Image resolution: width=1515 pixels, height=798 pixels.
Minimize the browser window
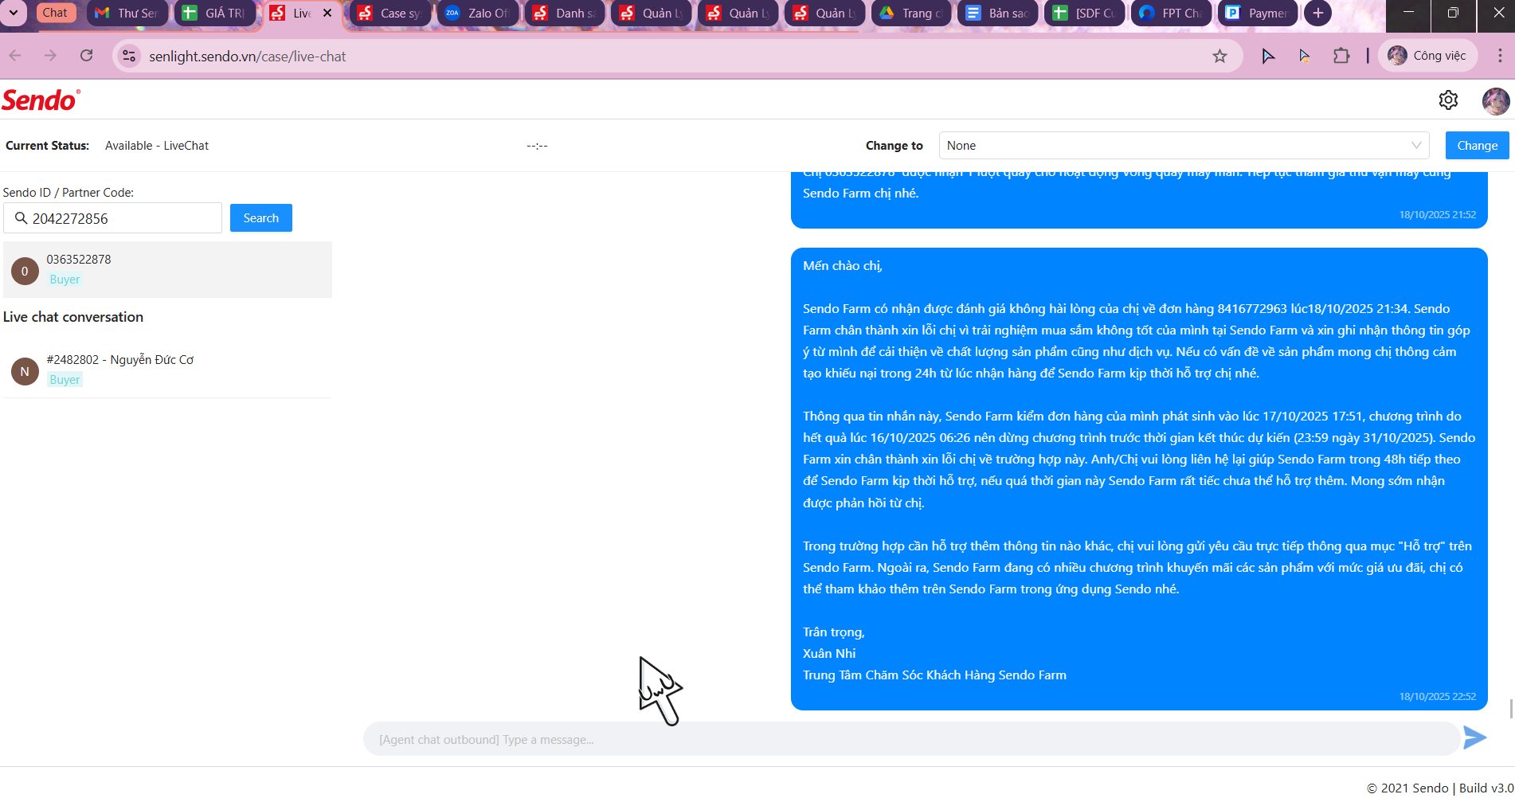(x=1408, y=13)
